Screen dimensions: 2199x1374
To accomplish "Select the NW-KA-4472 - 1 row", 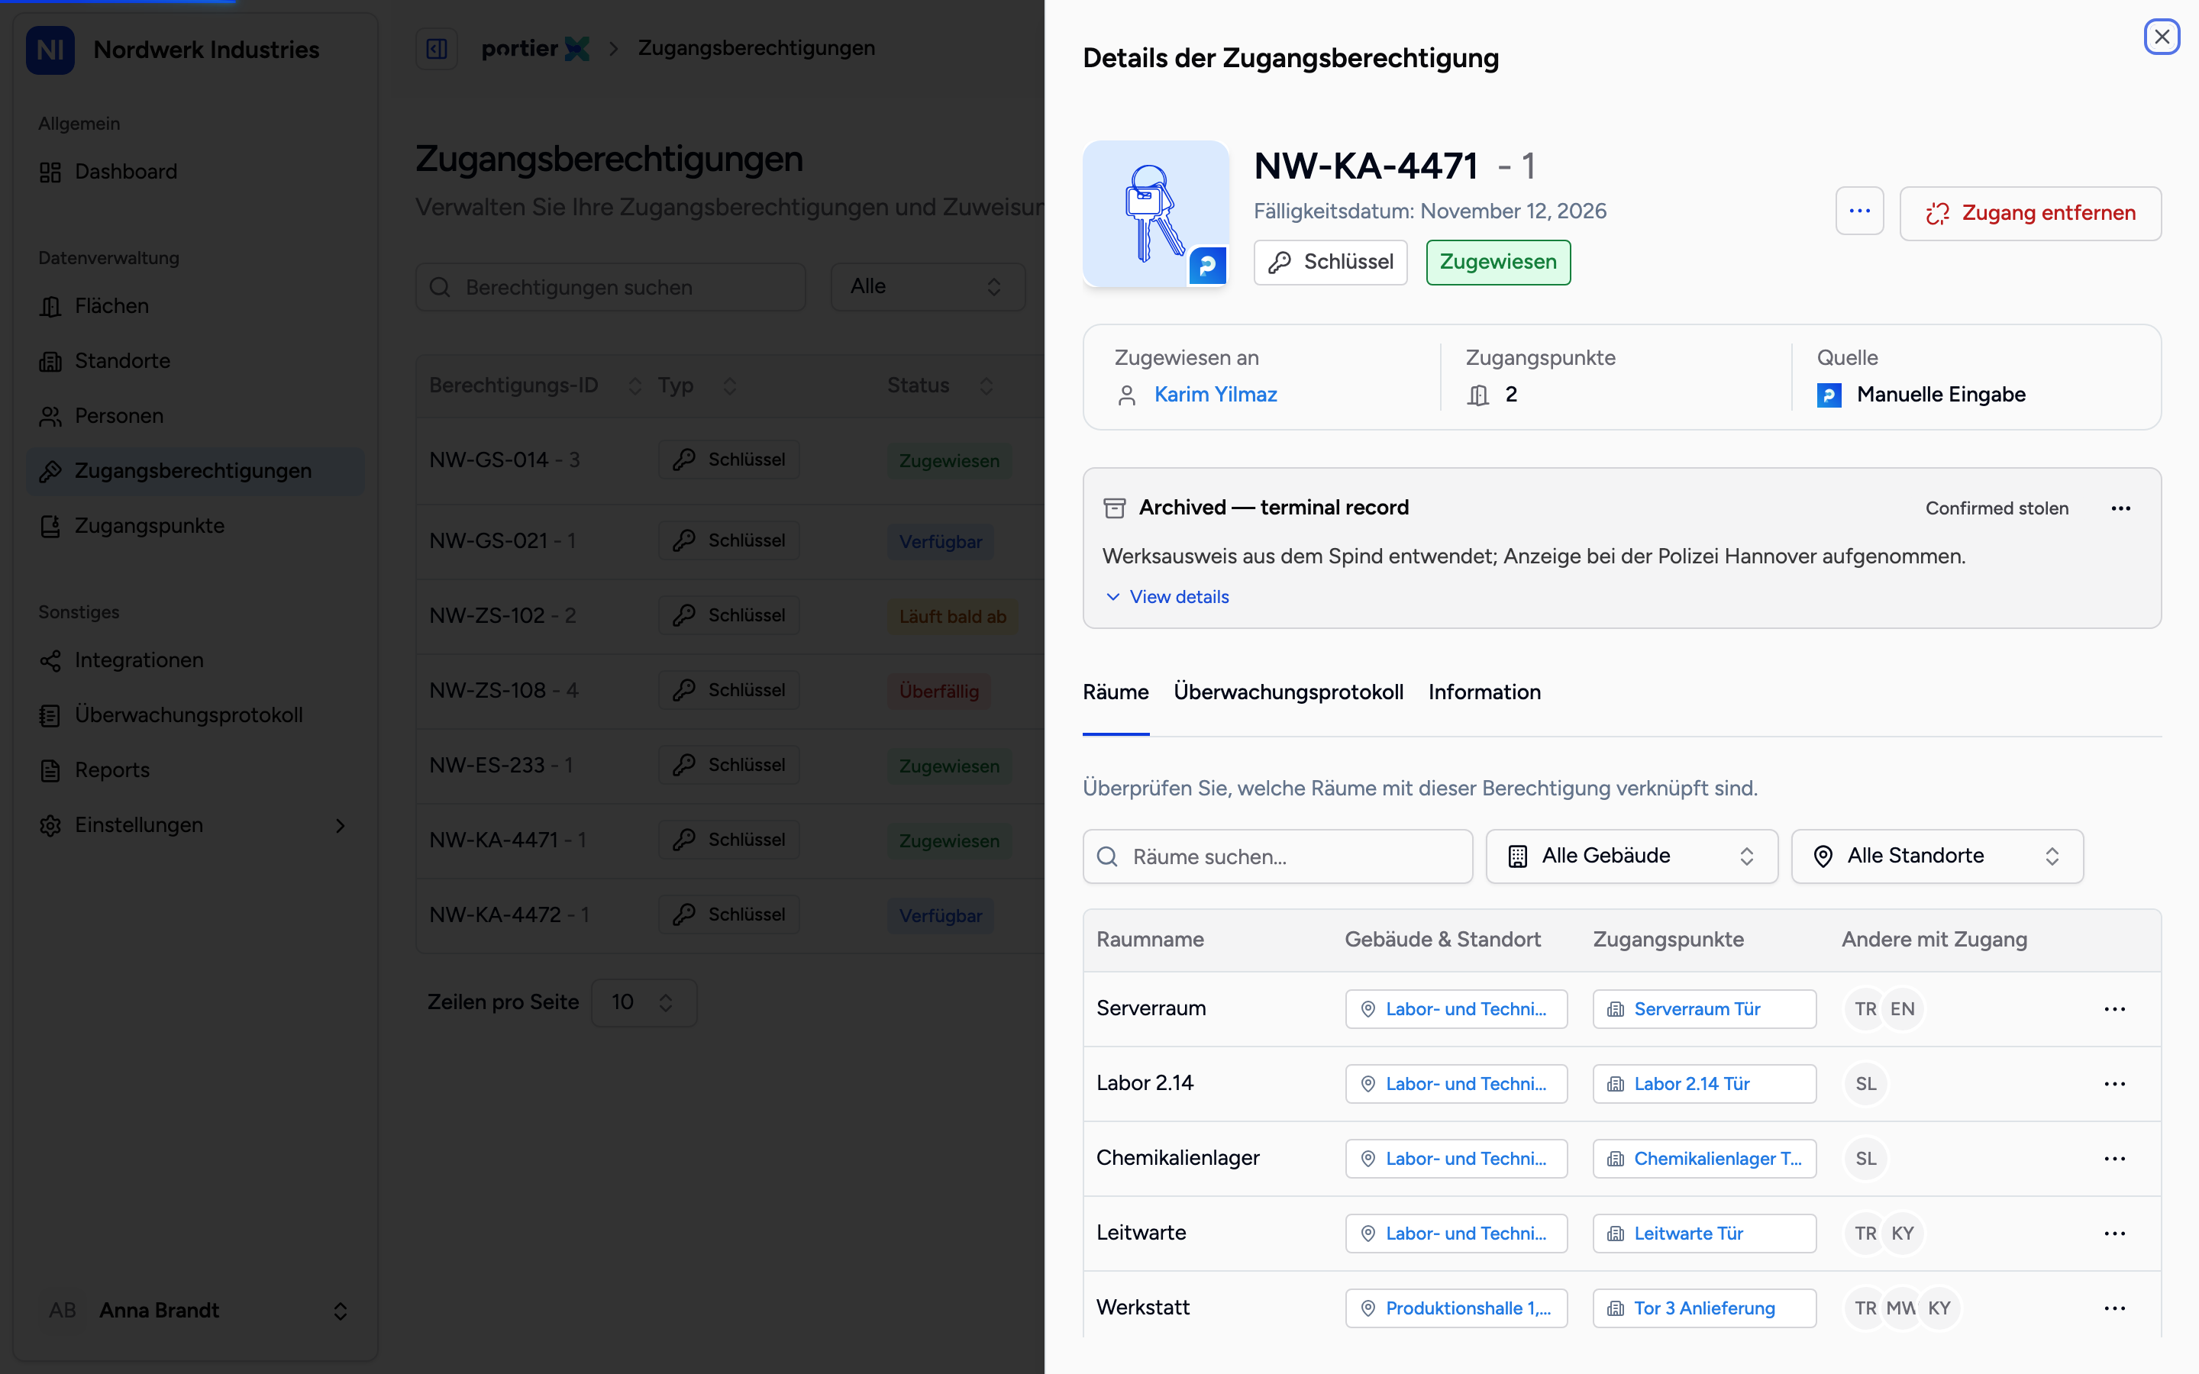I will pyautogui.click(x=730, y=915).
